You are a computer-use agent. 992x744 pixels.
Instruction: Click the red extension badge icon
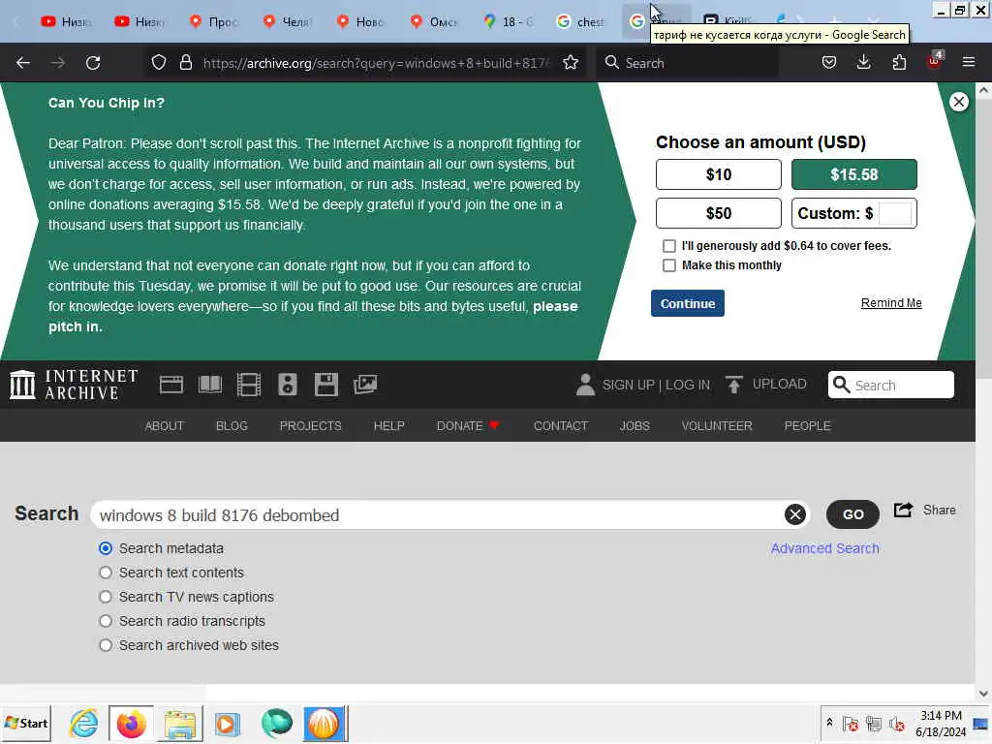point(935,61)
